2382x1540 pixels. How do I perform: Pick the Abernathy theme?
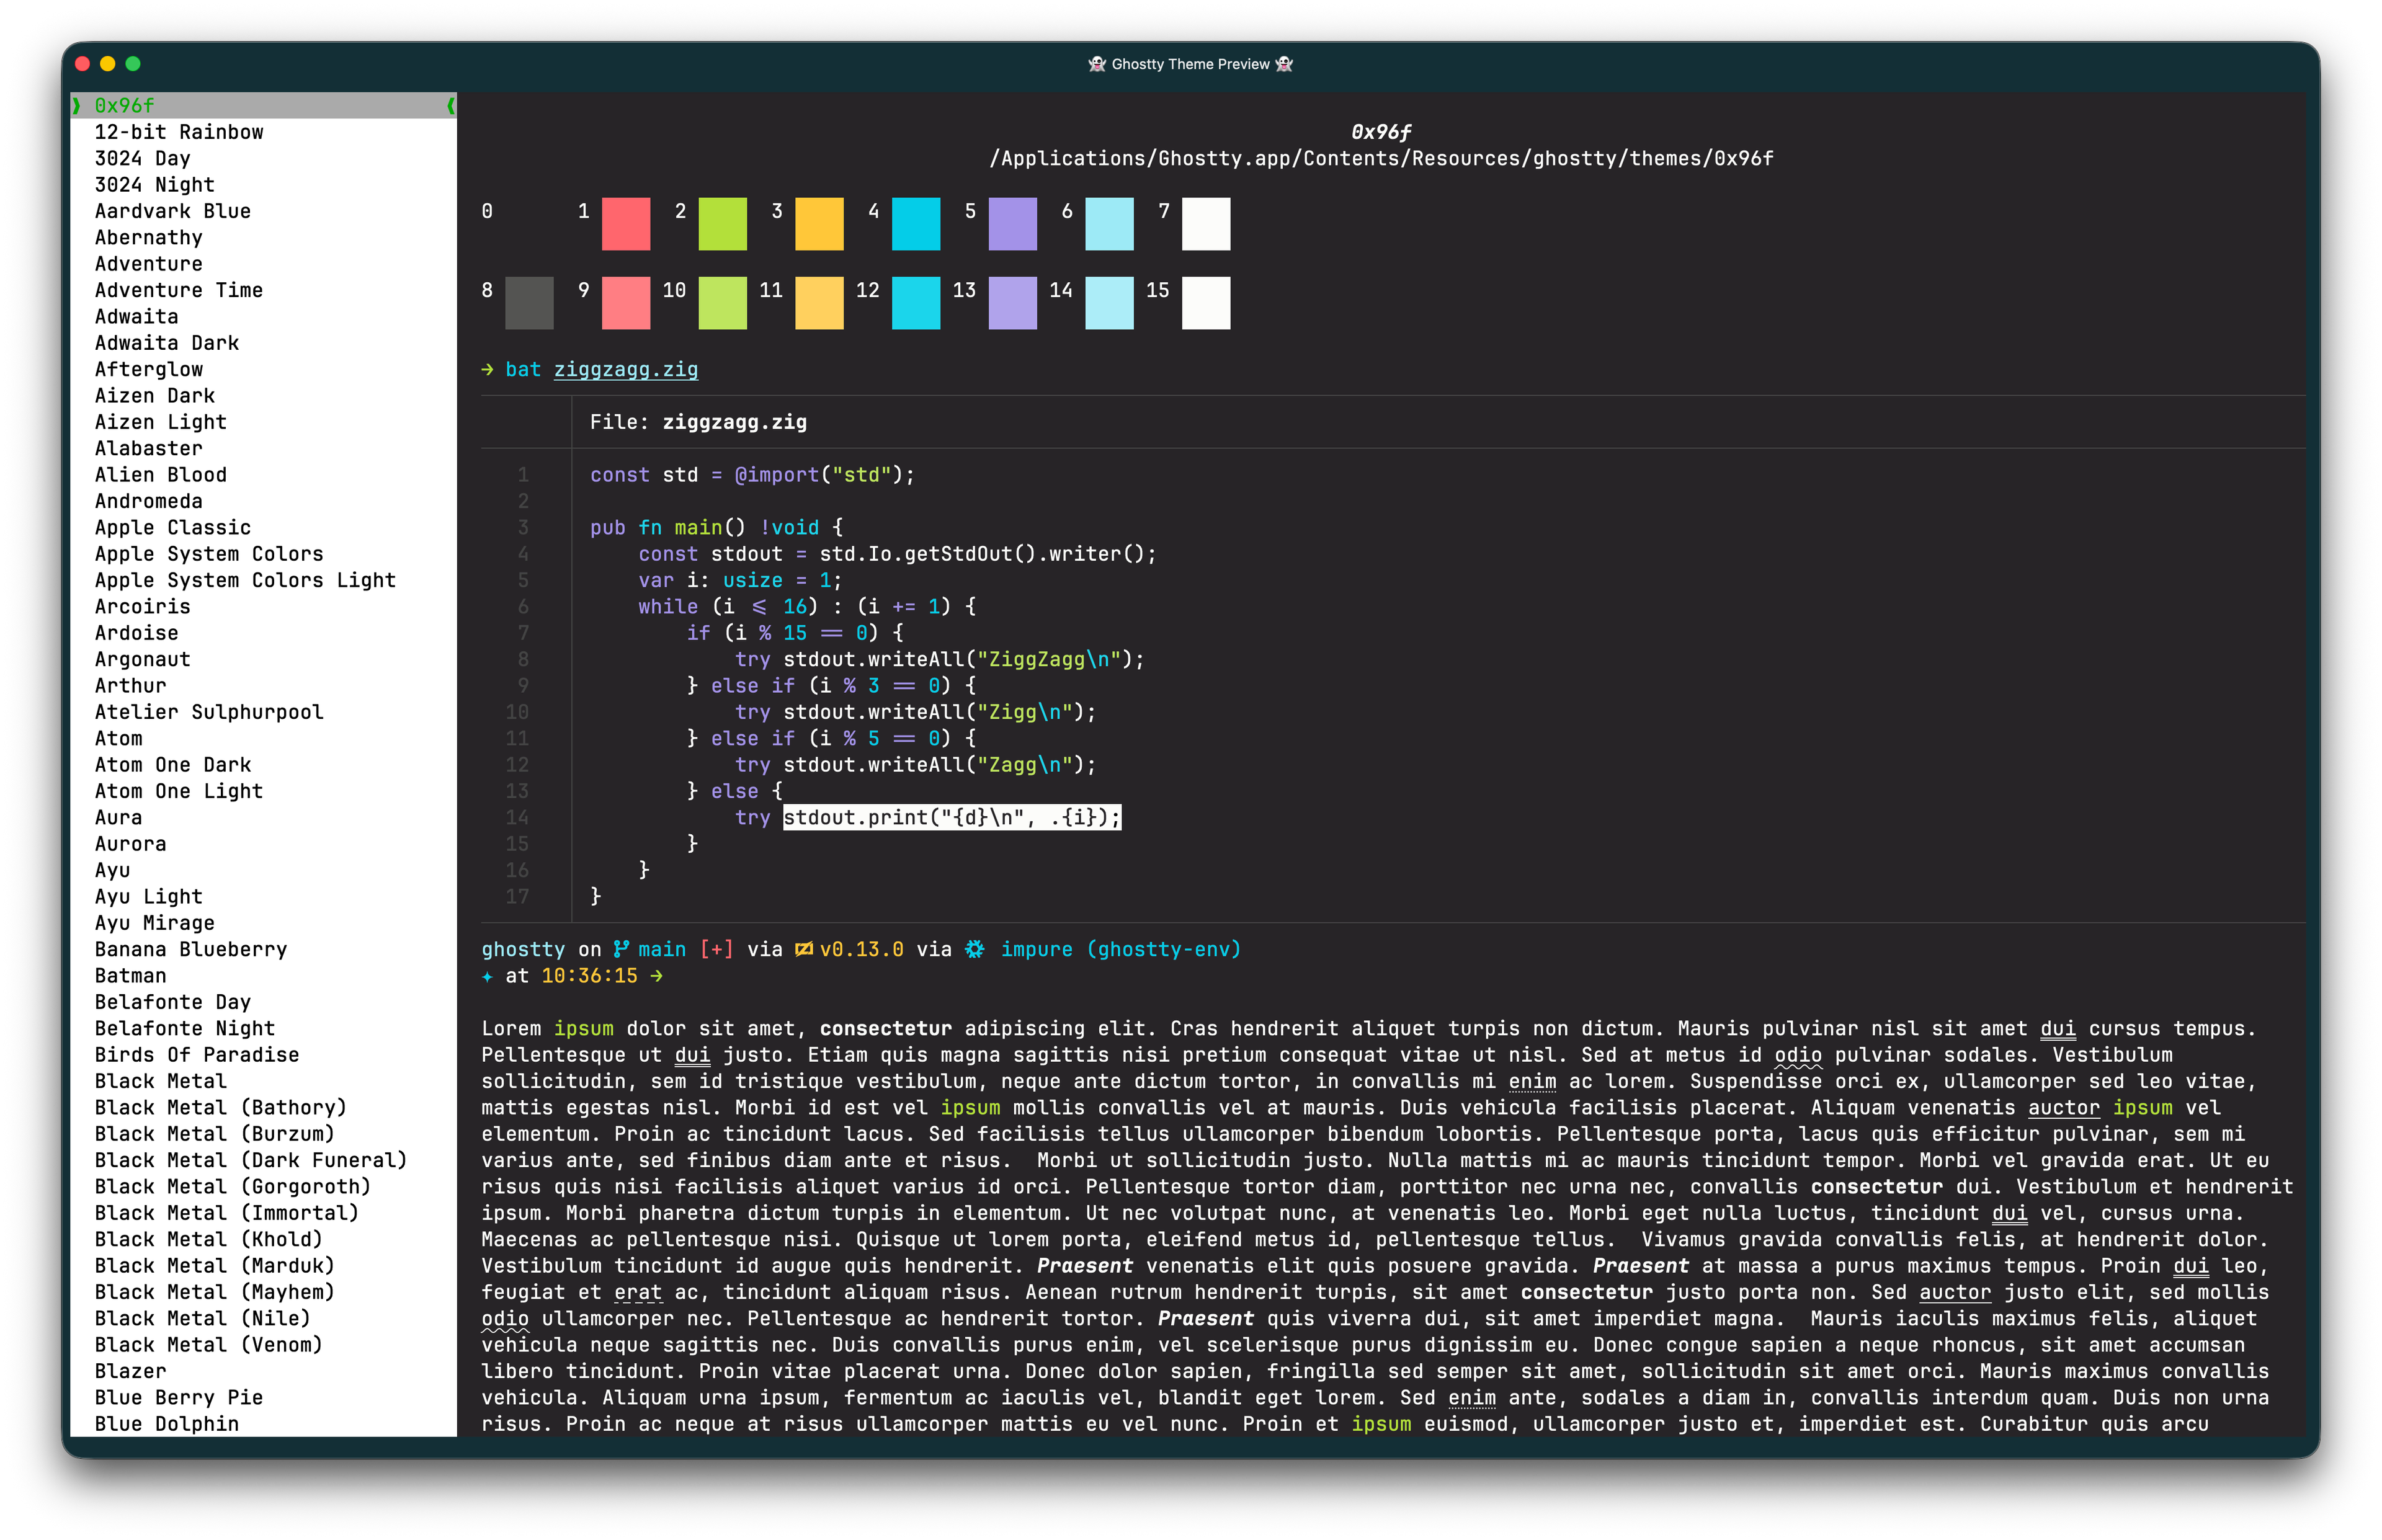click(x=148, y=237)
